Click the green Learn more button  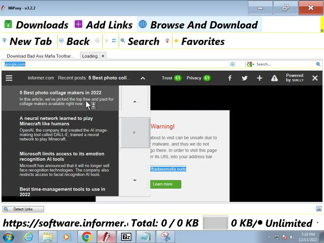click(x=166, y=184)
